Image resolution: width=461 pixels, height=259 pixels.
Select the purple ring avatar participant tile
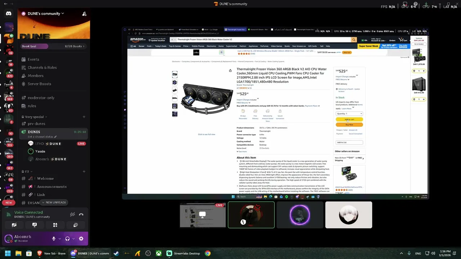[x=300, y=215]
